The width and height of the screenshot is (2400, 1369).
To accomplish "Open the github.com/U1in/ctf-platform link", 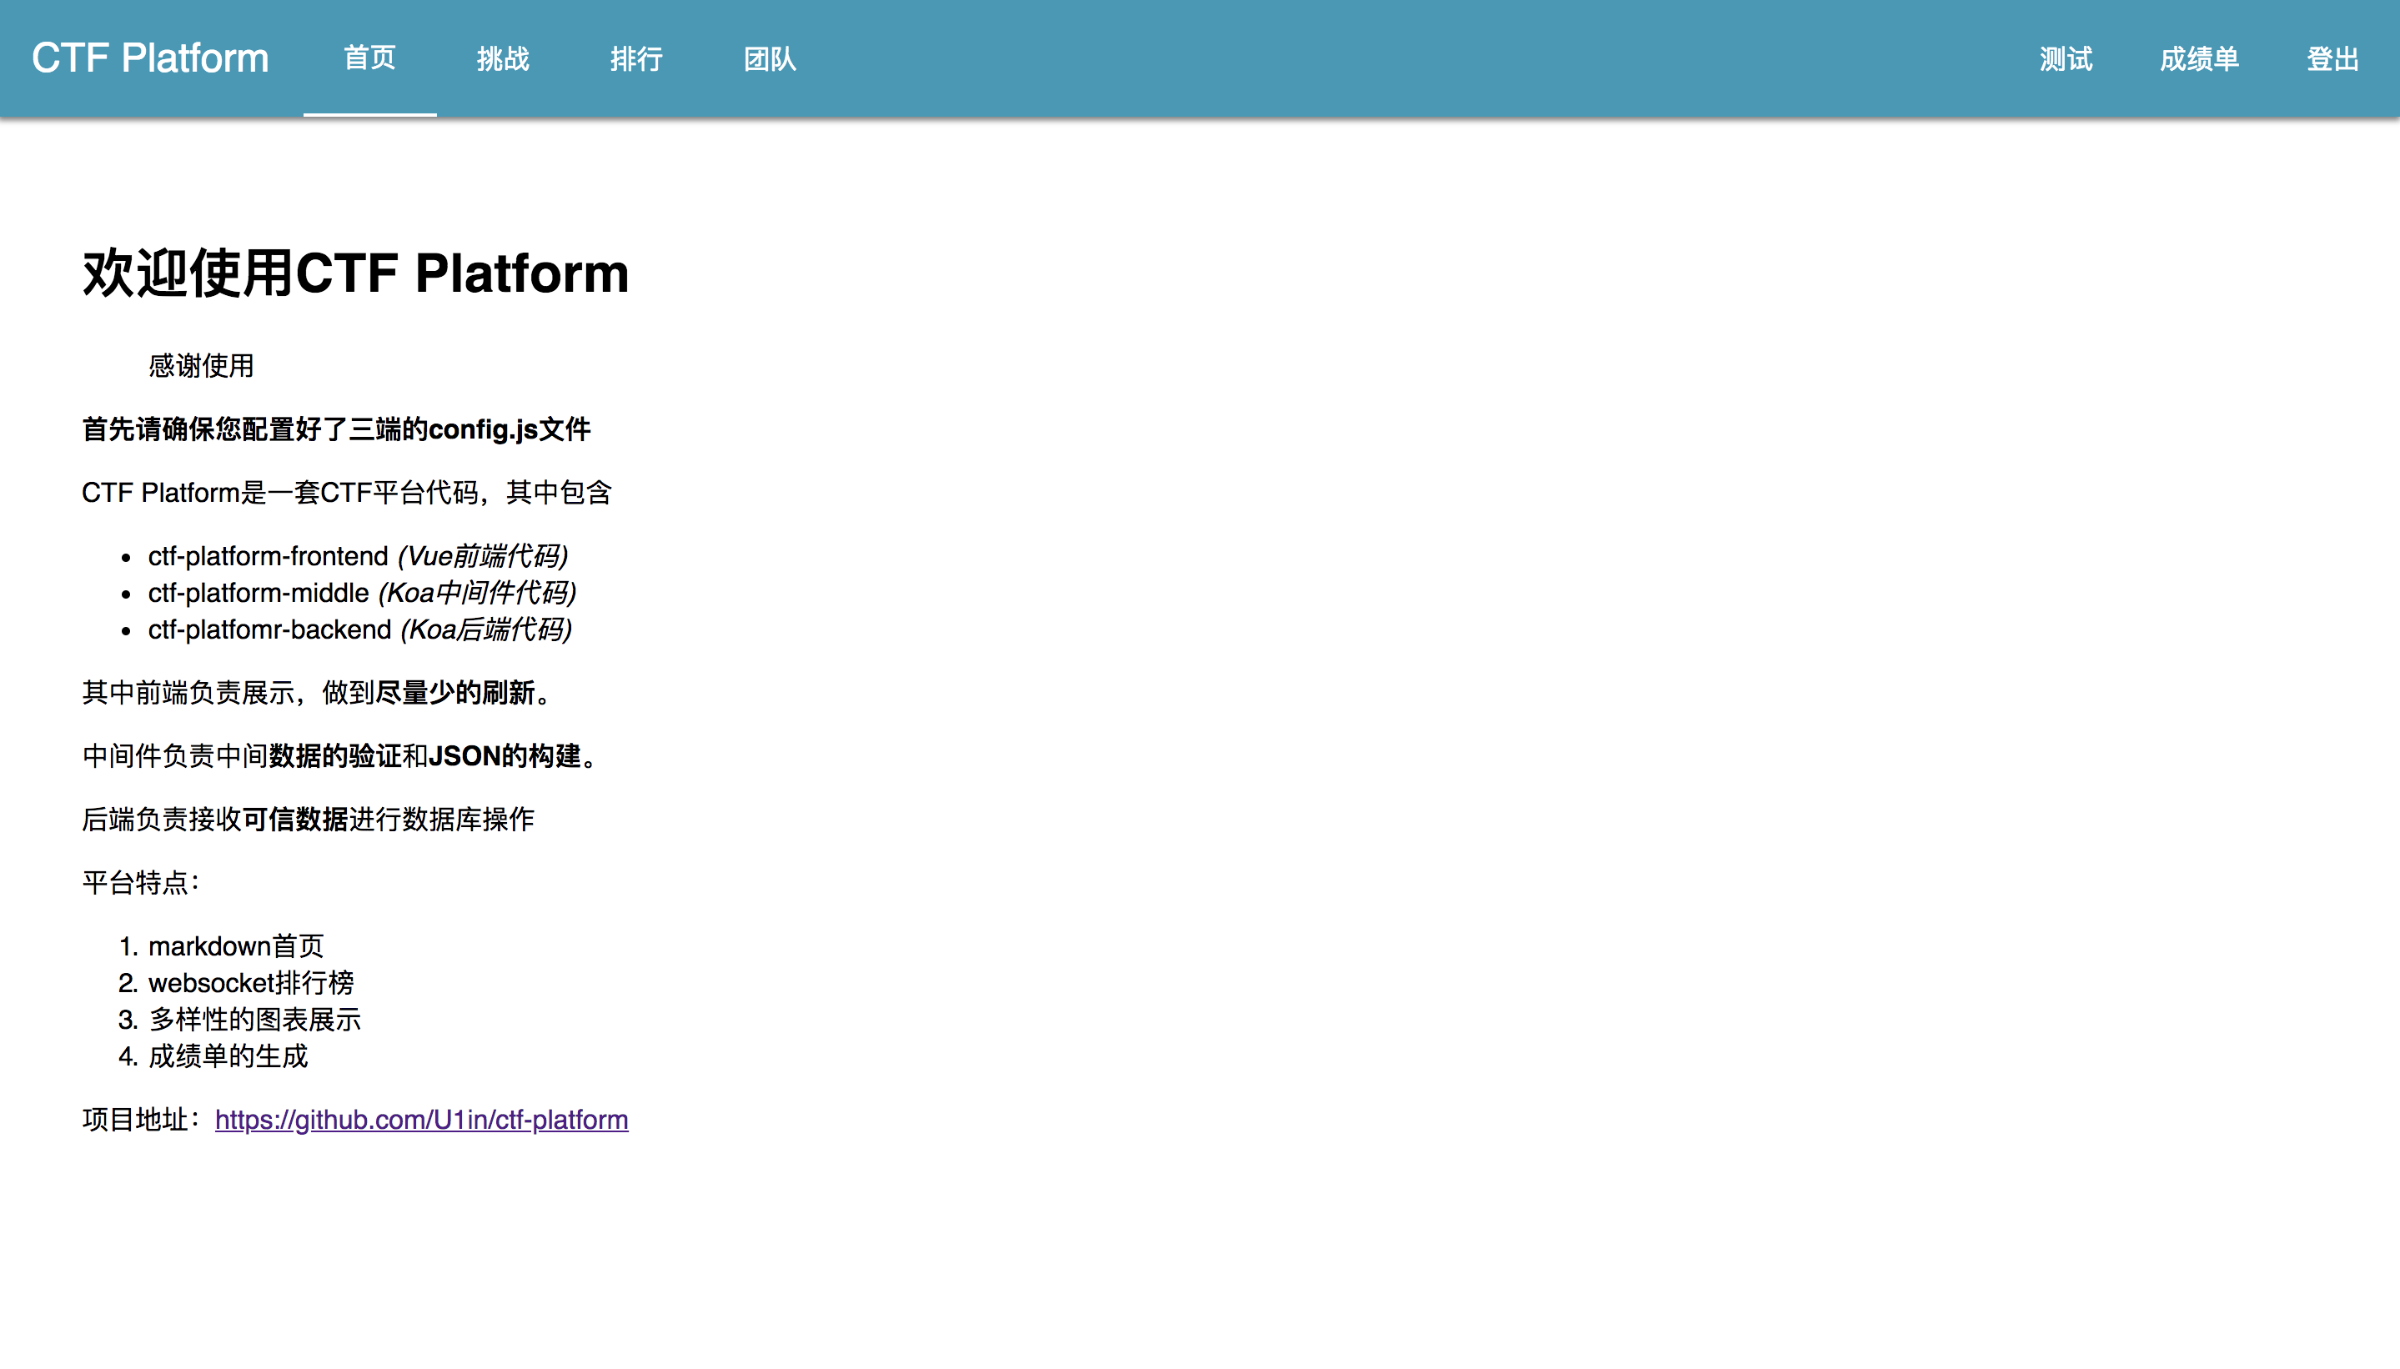I will (x=421, y=1119).
